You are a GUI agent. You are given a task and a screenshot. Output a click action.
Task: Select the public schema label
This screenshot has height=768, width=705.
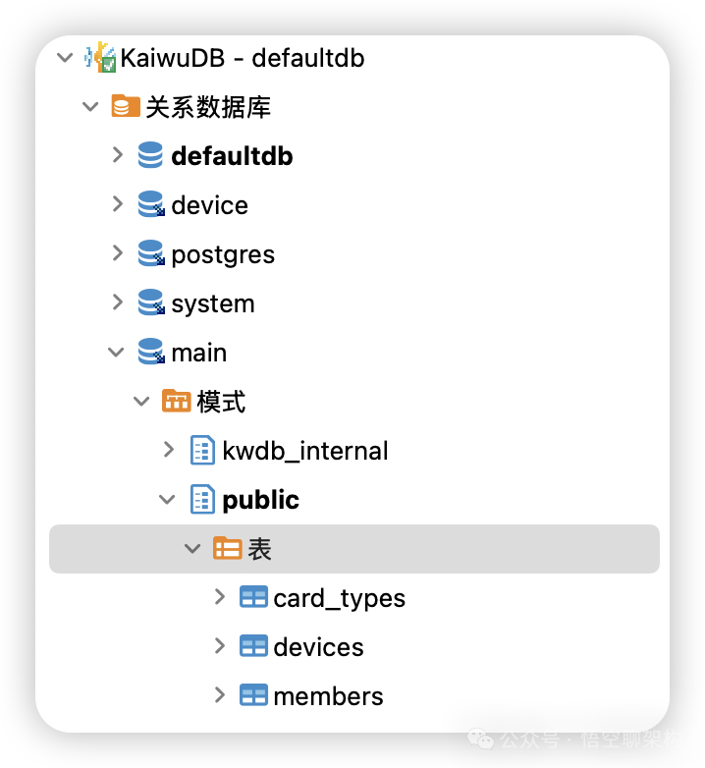pyautogui.click(x=260, y=500)
